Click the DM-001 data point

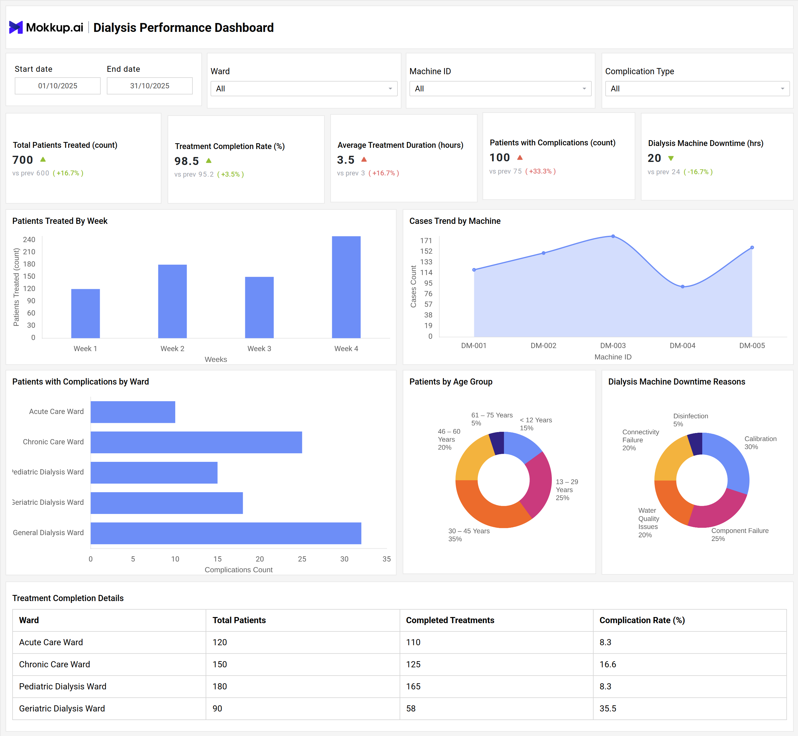[x=474, y=270]
